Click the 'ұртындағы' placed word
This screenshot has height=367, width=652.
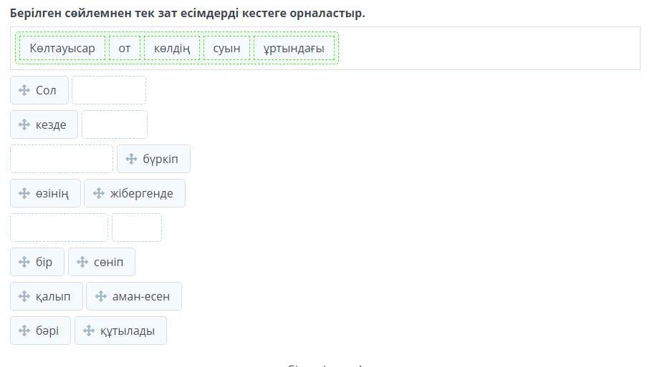(294, 48)
